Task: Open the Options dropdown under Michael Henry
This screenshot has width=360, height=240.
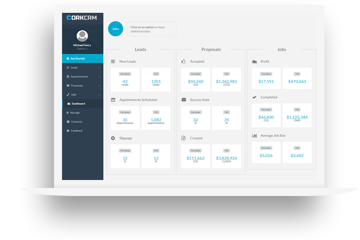Action: (x=82, y=49)
